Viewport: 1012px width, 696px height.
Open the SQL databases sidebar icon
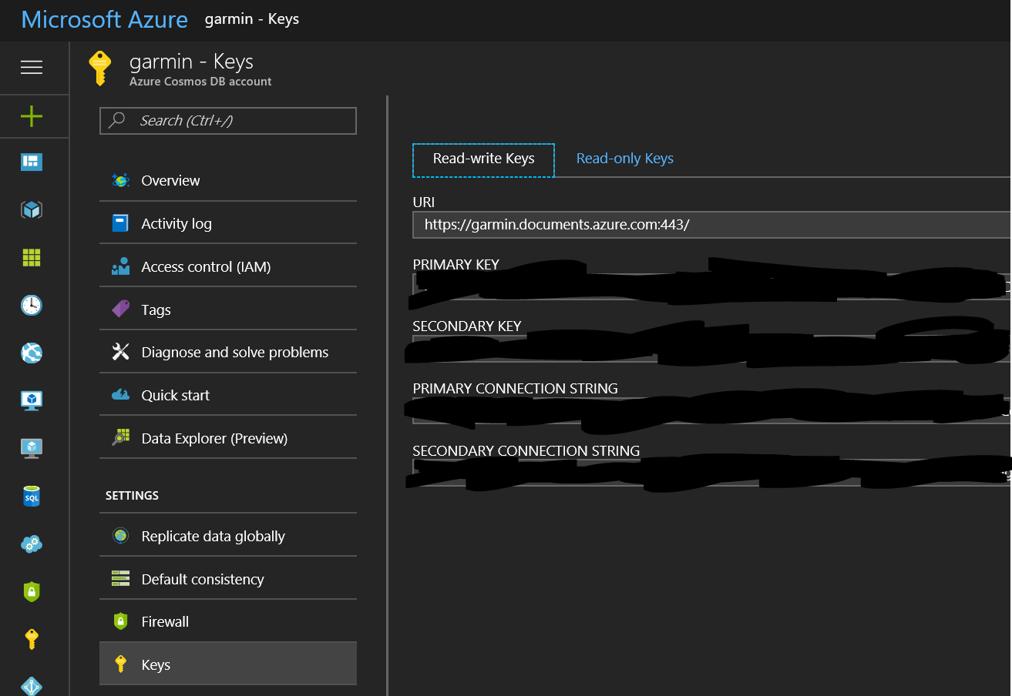point(32,497)
